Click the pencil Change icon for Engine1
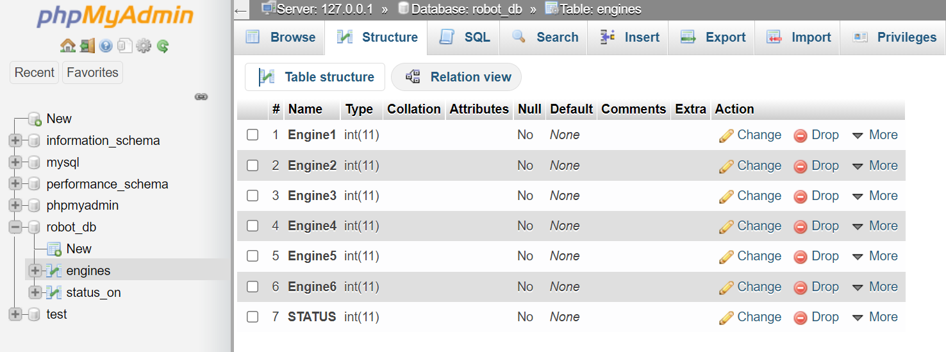This screenshot has width=946, height=352. [726, 135]
